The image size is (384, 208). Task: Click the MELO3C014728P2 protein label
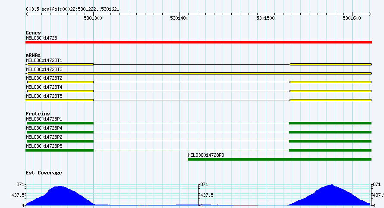click(x=44, y=137)
